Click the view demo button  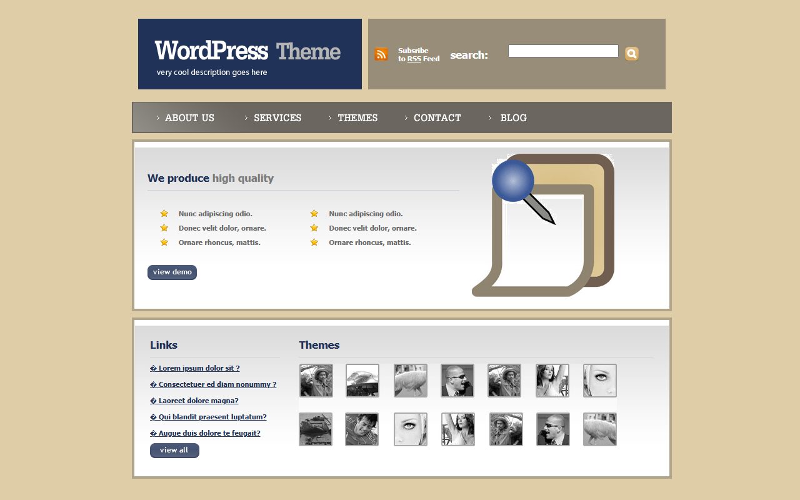[x=172, y=272]
